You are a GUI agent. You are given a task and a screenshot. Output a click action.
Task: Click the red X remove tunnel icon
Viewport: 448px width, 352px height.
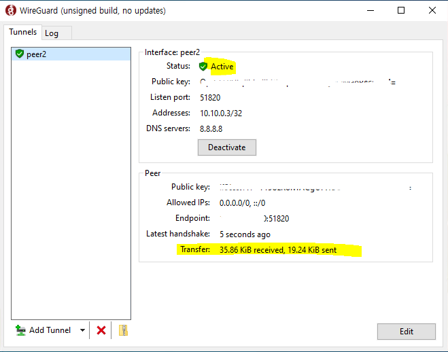[x=101, y=330]
